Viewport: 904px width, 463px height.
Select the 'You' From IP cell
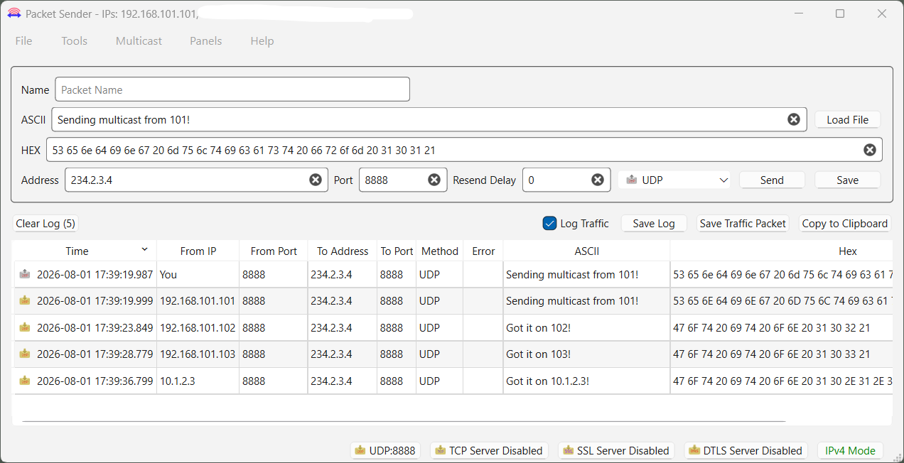pos(198,274)
